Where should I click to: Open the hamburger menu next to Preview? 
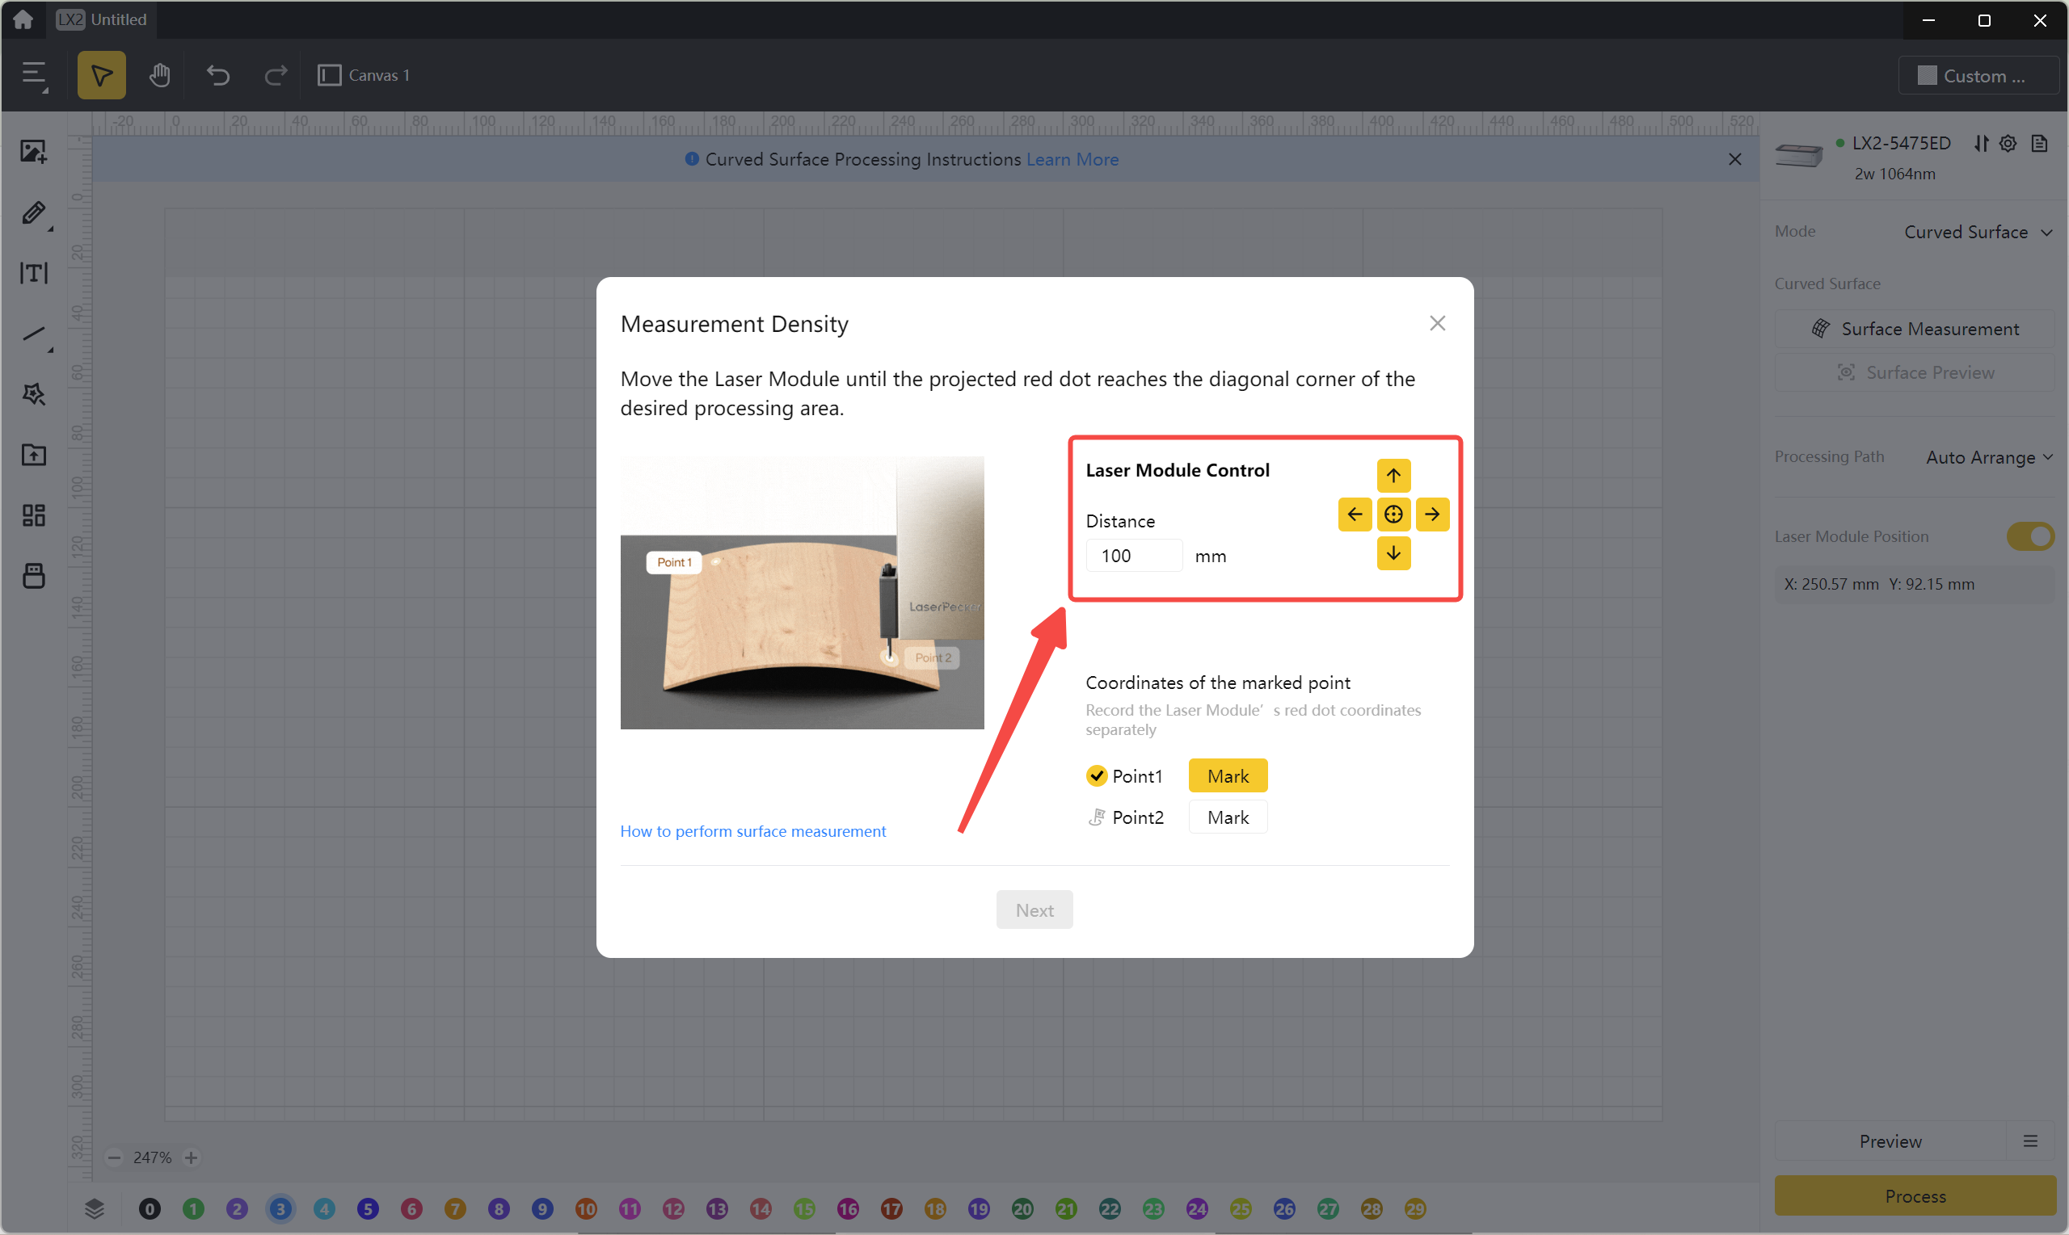[2030, 1141]
